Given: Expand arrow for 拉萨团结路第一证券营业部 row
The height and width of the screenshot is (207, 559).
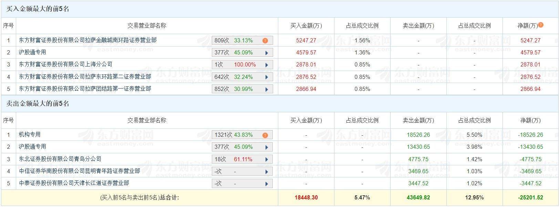Looking at the screenshot, I should pos(267,89).
